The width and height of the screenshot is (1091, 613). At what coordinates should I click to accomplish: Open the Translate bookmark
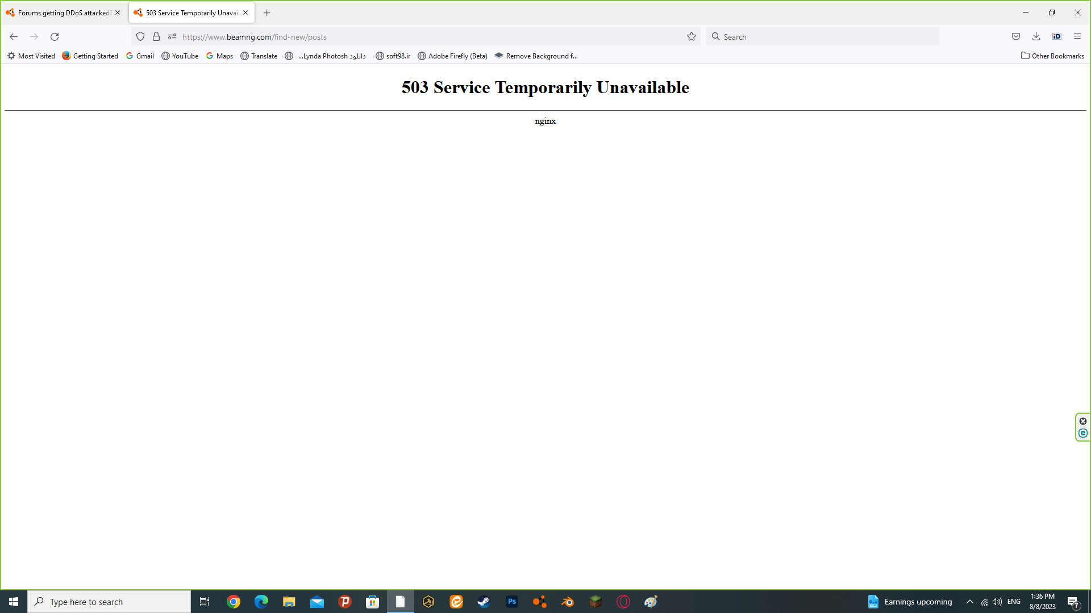tap(259, 56)
